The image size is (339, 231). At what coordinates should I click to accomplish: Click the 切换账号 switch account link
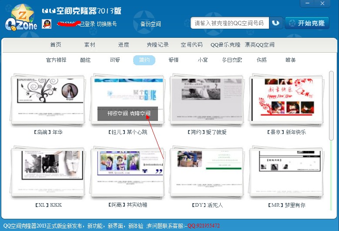click(107, 24)
